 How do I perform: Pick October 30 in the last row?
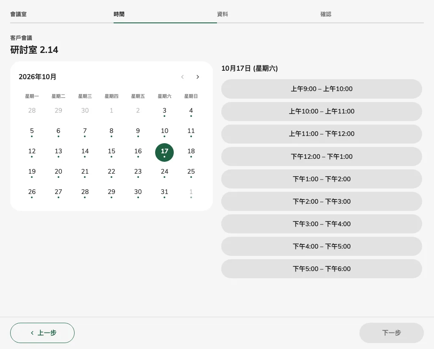point(138,193)
